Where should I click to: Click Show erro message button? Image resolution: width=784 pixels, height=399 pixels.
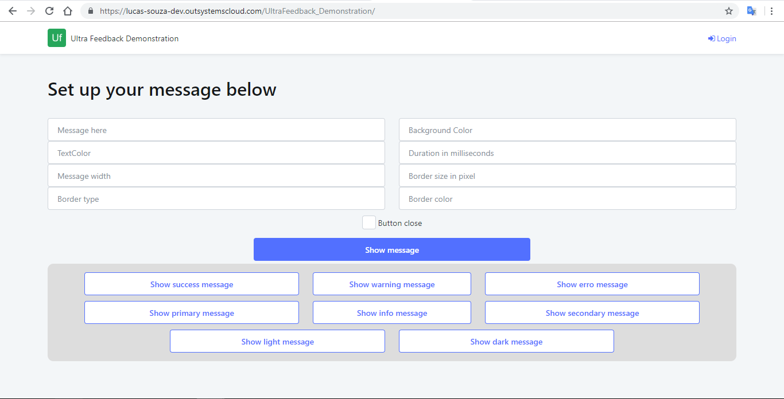pos(592,284)
